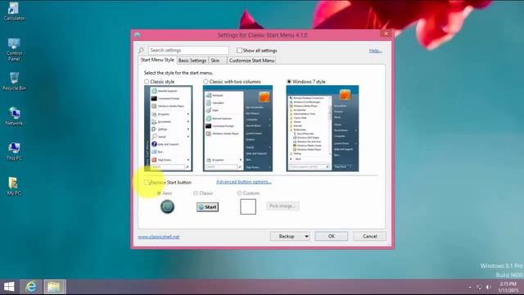Confirm with the OK button
The height and width of the screenshot is (295, 524).
coord(331,237)
